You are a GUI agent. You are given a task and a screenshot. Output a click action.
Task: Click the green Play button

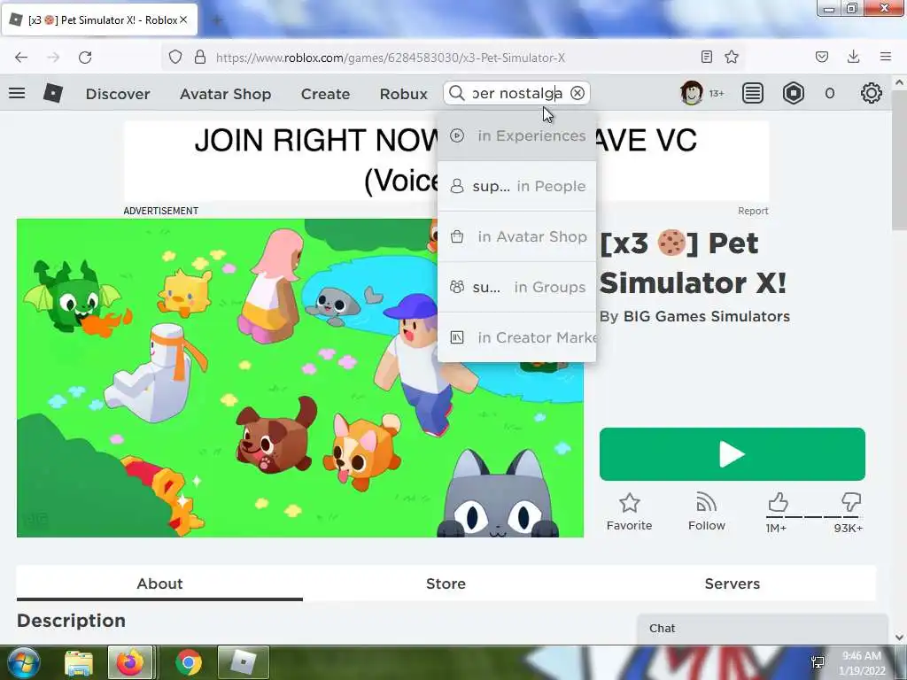(x=732, y=454)
